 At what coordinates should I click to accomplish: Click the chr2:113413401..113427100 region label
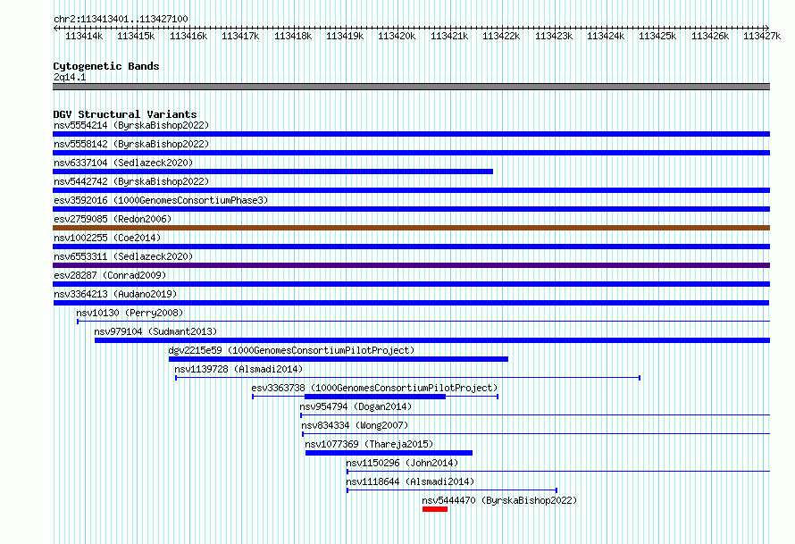(121, 19)
